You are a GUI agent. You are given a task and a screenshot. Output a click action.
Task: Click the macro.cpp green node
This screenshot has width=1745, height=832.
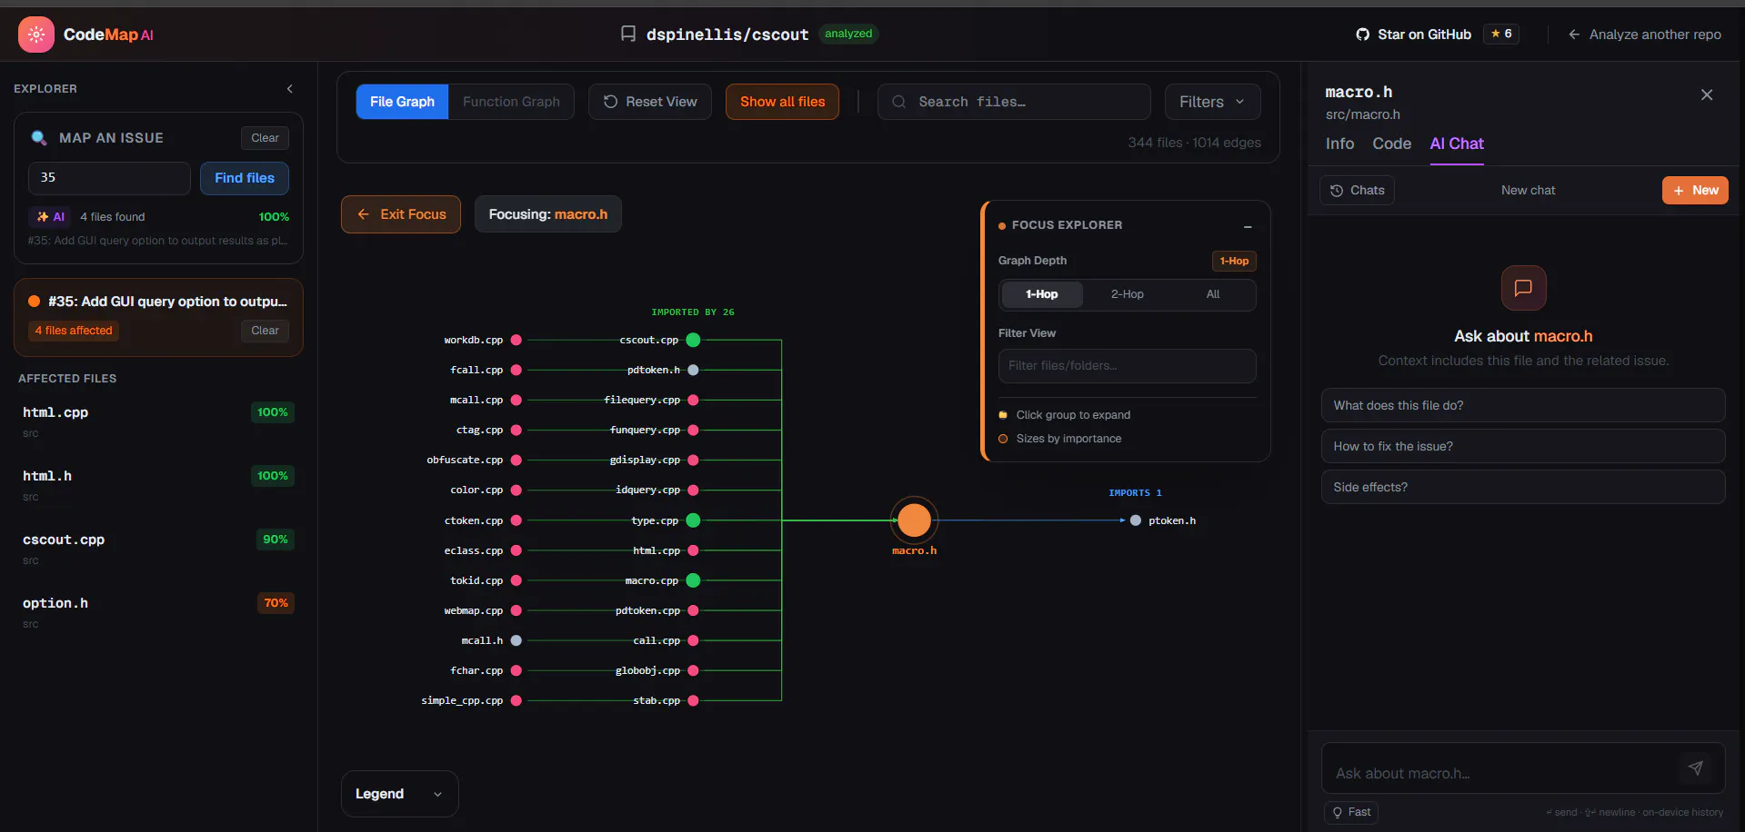tap(693, 580)
